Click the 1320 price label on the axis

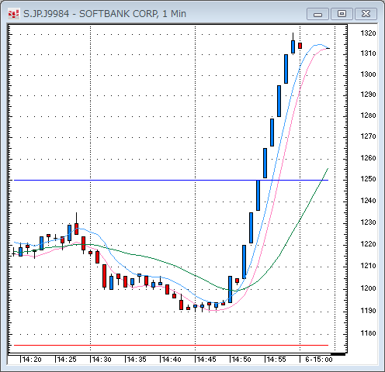point(368,33)
